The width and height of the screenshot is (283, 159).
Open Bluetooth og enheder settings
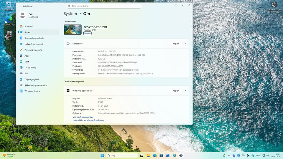[34, 38]
